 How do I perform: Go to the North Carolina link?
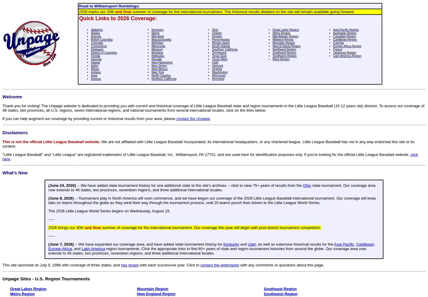(161, 76)
